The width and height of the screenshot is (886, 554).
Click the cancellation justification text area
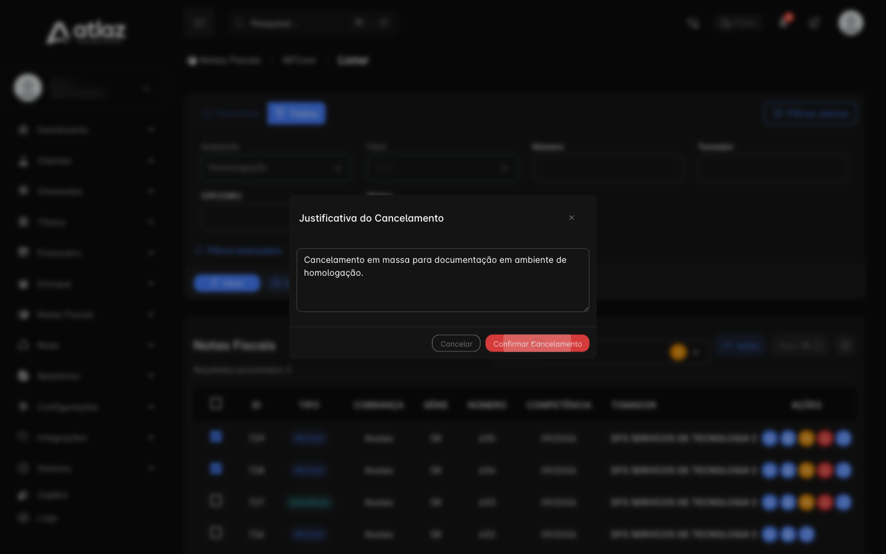(x=443, y=280)
